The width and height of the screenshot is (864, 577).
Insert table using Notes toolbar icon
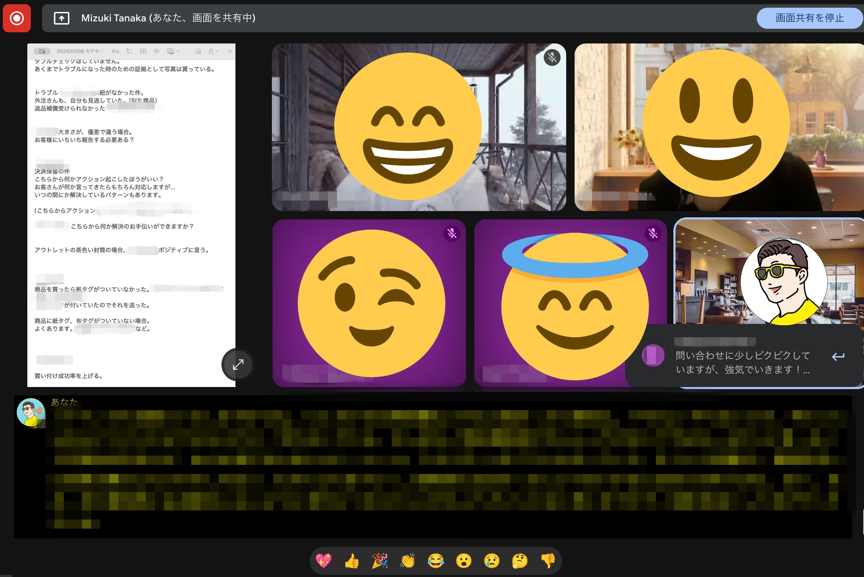(x=143, y=51)
